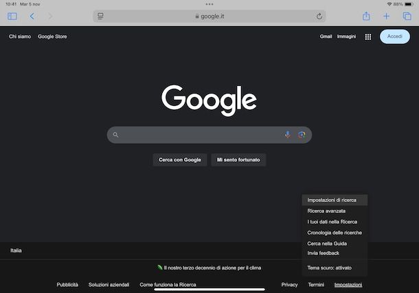This screenshot has height=293, width=419.
Task: Collapse the Impostazioni footer menu
Action: pyautogui.click(x=348, y=285)
